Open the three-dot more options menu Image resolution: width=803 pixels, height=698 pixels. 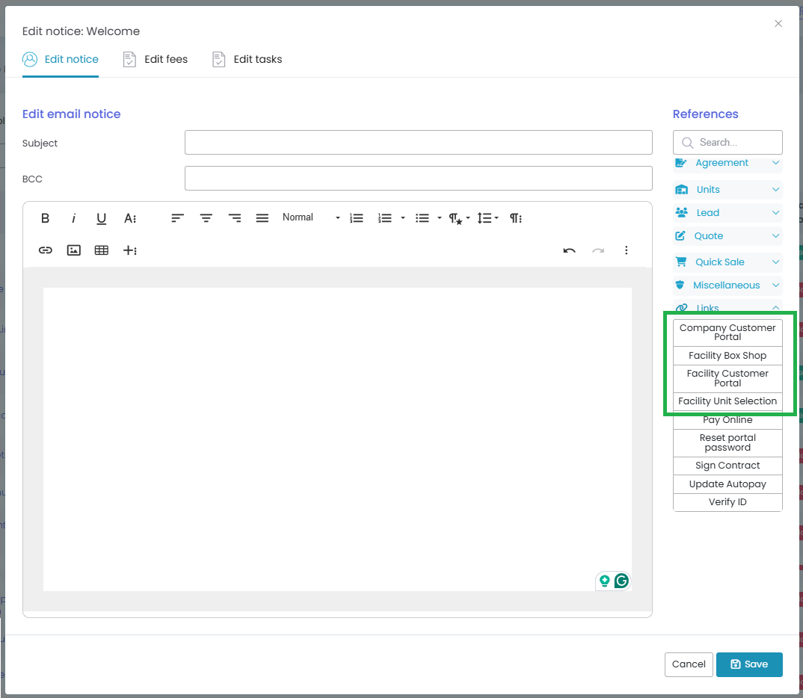coord(626,250)
